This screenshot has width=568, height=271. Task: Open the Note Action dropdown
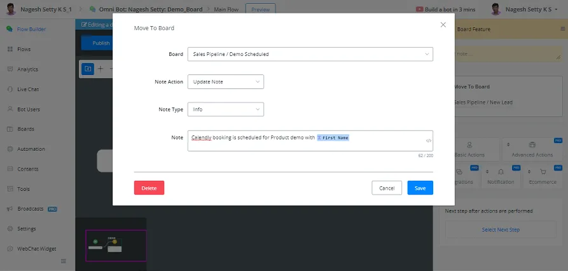pos(225,82)
